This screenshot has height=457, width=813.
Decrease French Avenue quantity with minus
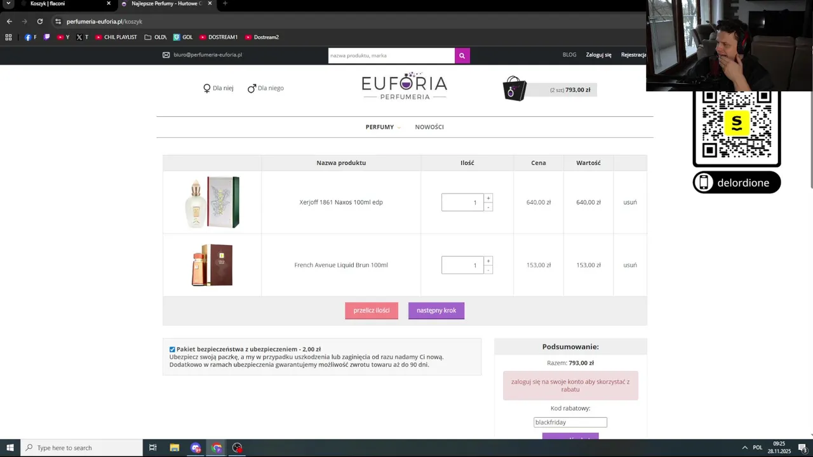(488, 270)
